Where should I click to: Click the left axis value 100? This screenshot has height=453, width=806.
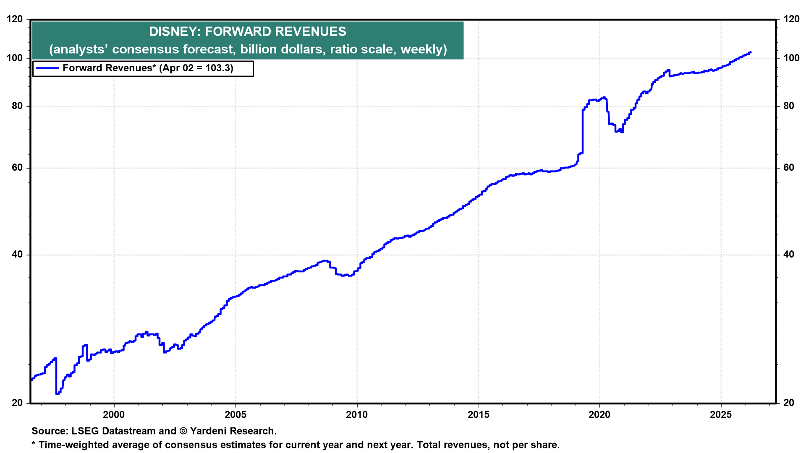(x=15, y=58)
